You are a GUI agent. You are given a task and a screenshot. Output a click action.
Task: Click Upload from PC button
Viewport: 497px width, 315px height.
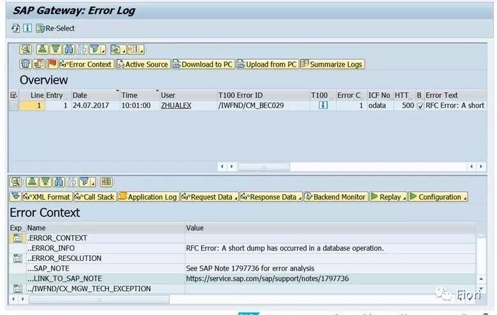point(267,64)
